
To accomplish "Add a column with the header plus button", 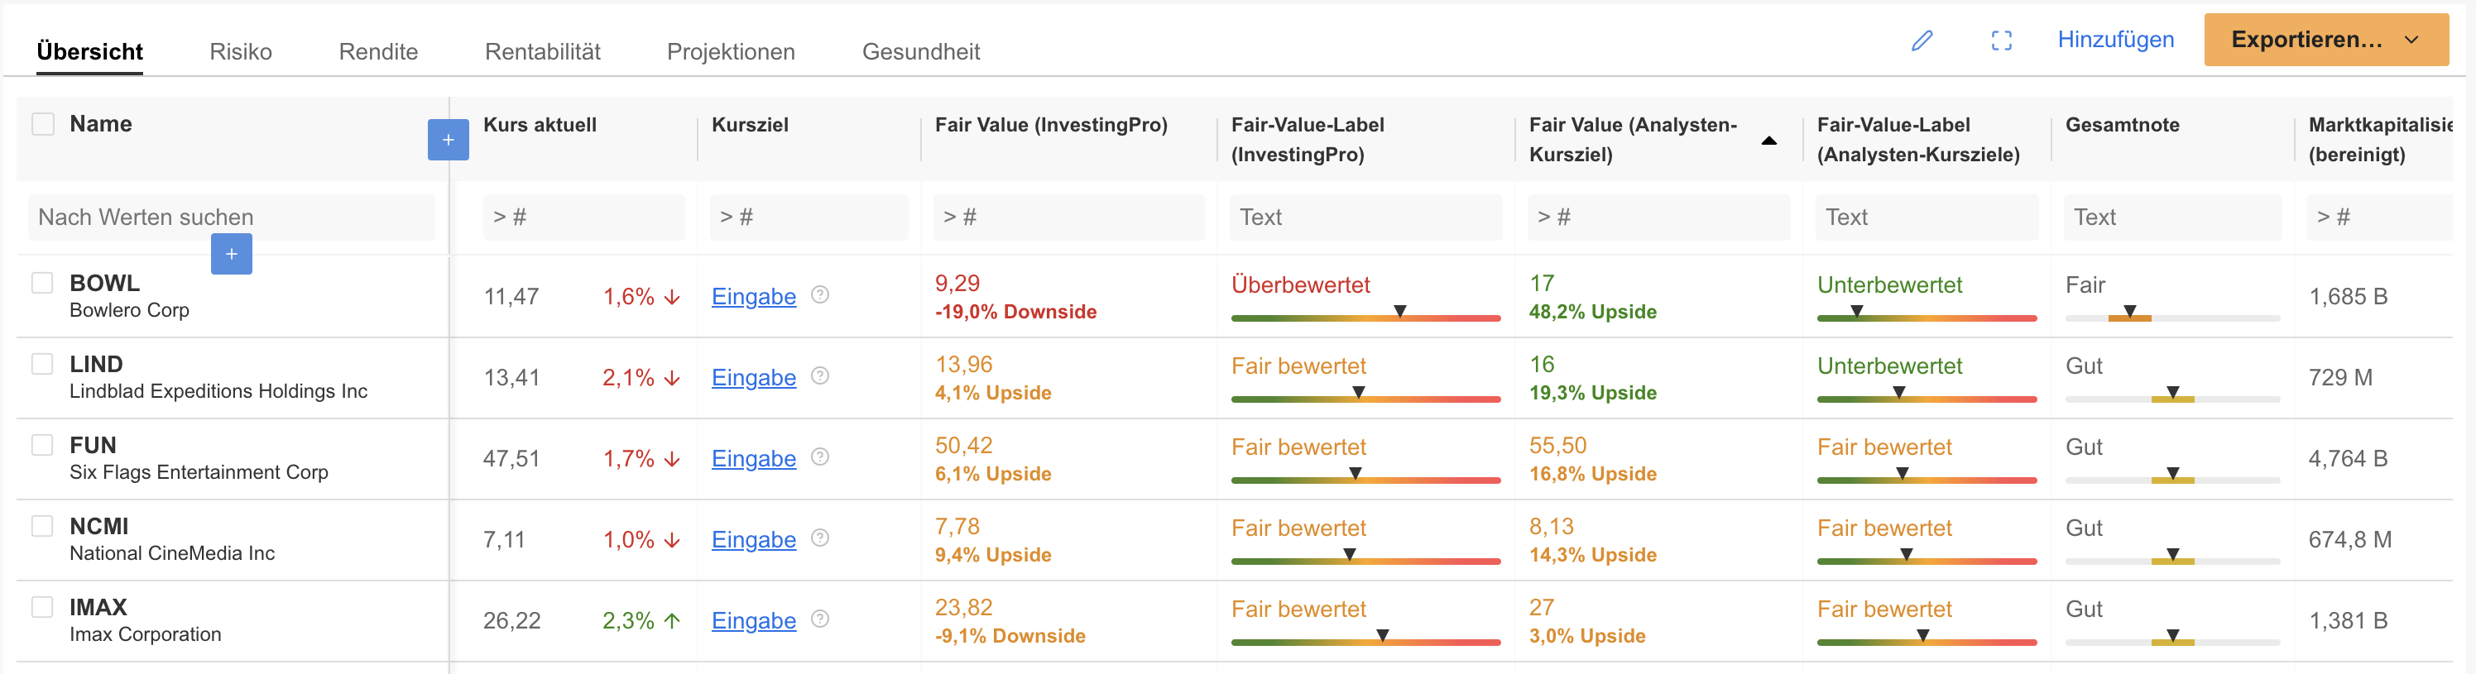I will click(x=448, y=139).
